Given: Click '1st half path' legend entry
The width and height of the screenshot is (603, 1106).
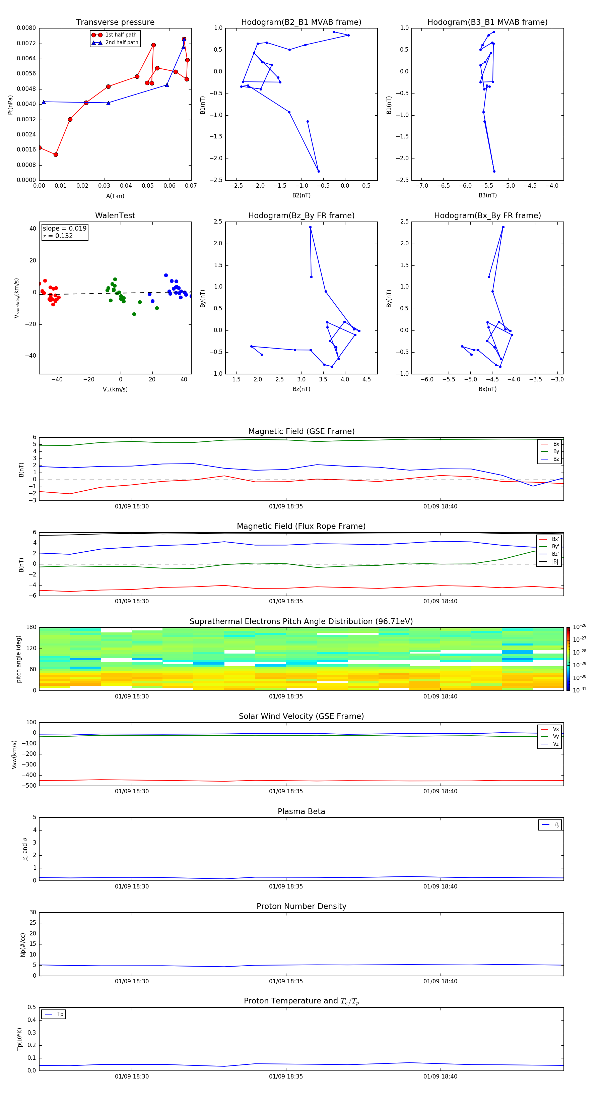Looking at the screenshot, I should 115,35.
